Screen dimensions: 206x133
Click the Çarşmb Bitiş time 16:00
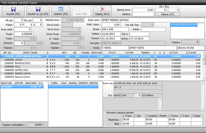151,124
